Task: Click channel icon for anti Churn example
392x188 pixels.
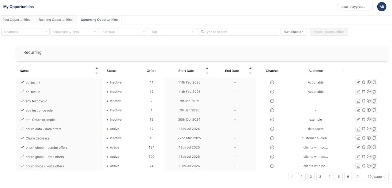Action: point(272,120)
